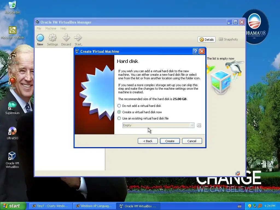Click the Windows start button
This screenshot has width=280, height=210.
[x=13, y=206]
